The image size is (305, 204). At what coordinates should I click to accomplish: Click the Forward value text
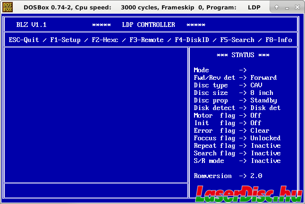coord(263,77)
